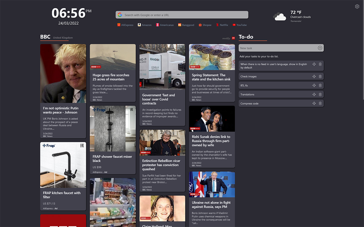
Task: Delete the English default feed task
Action: click(320, 64)
